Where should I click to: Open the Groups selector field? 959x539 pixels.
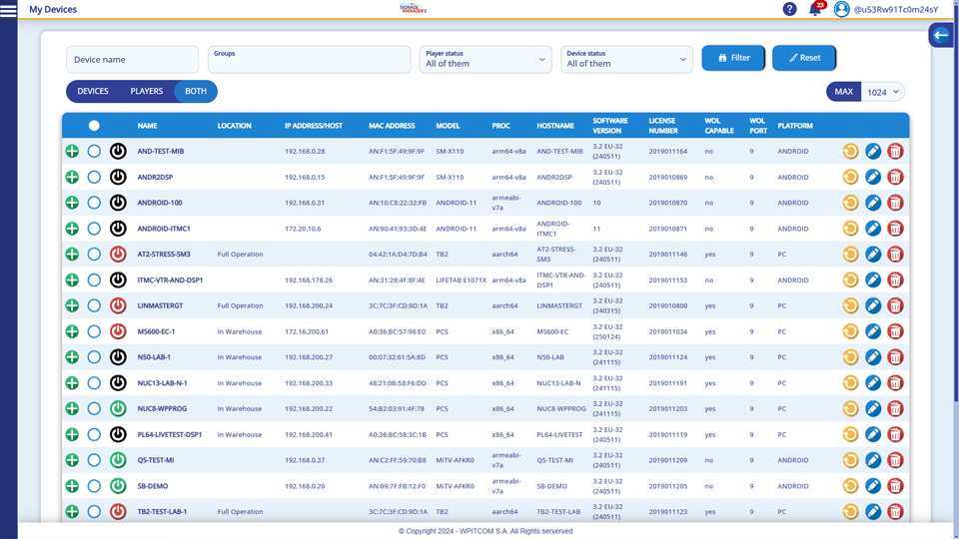(x=310, y=59)
